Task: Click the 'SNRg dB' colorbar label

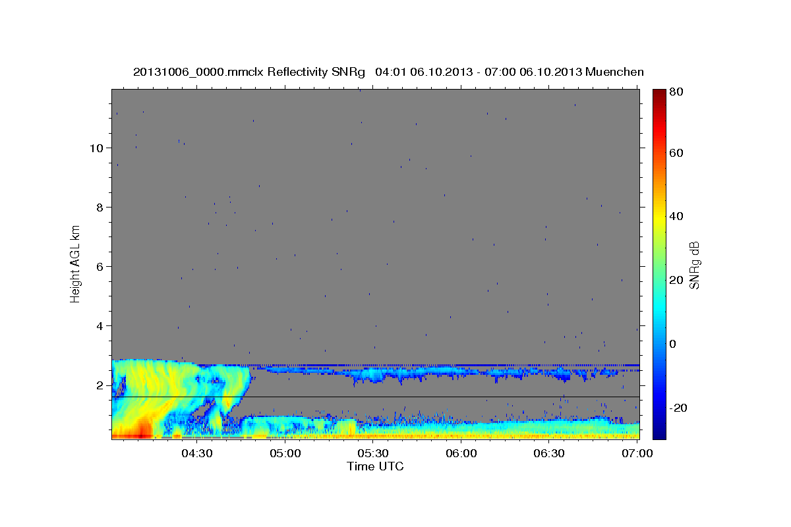Action: coord(694,265)
